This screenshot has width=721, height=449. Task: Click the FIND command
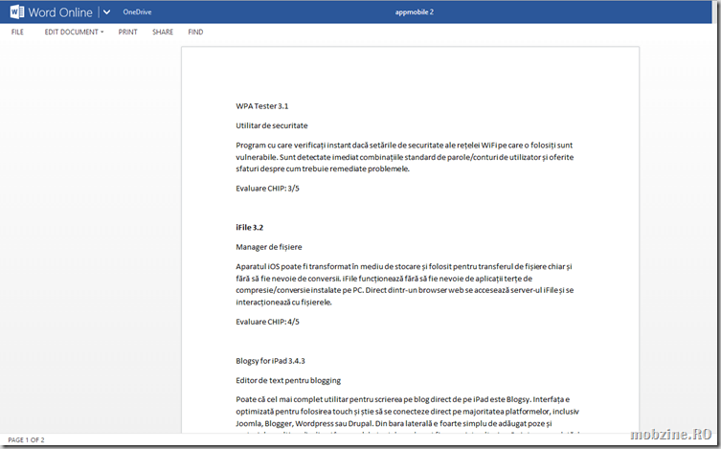(195, 32)
